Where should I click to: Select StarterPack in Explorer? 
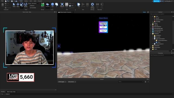click(x=157, y=46)
